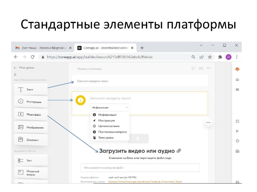Select the Текст block in the left sidebar
The image size is (257, 192).
pyautogui.click(x=31, y=89)
